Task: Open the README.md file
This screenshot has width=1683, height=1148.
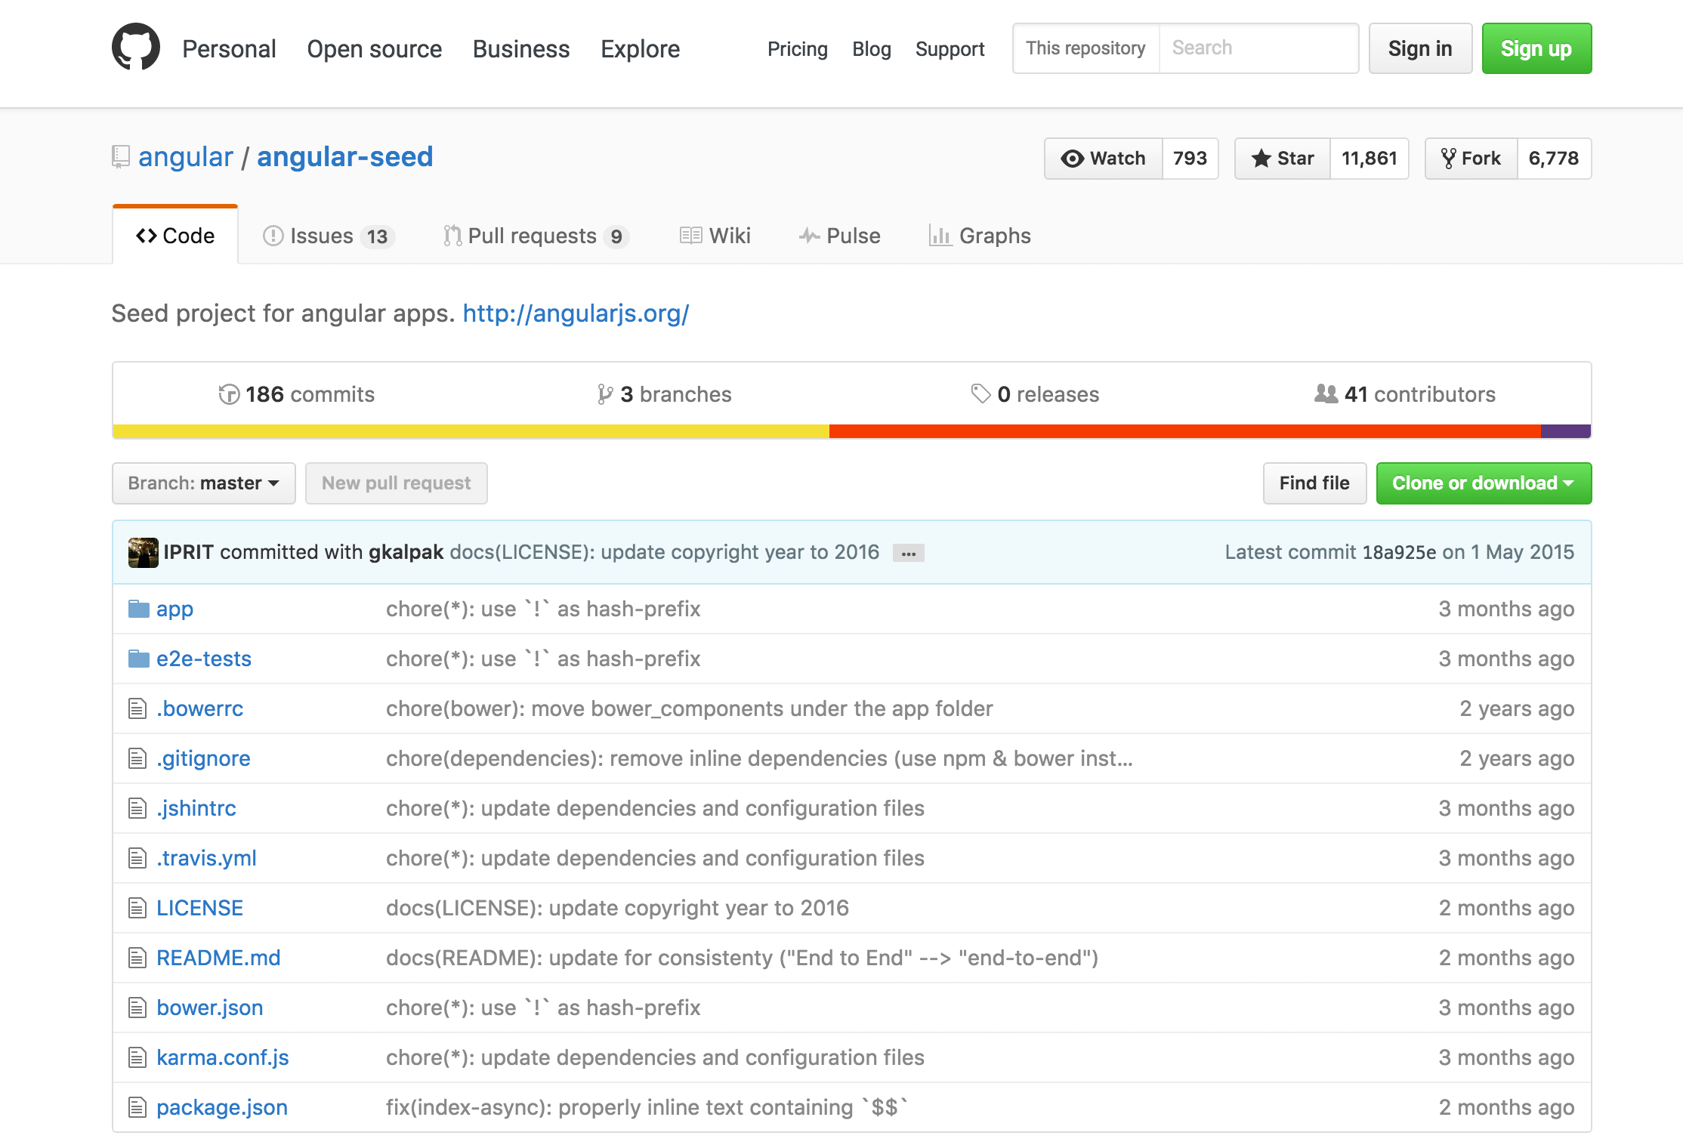Action: click(218, 958)
